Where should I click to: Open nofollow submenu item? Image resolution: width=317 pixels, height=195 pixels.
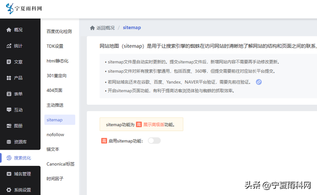[x=55, y=135]
